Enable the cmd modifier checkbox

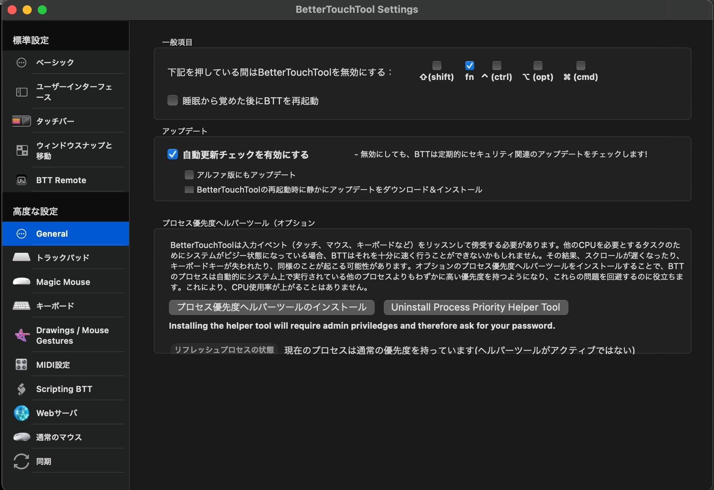(x=581, y=66)
